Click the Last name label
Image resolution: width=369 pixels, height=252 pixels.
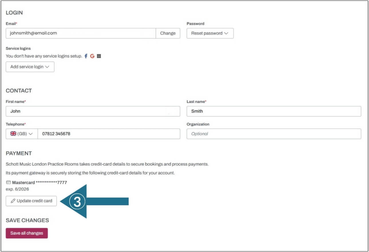(197, 102)
